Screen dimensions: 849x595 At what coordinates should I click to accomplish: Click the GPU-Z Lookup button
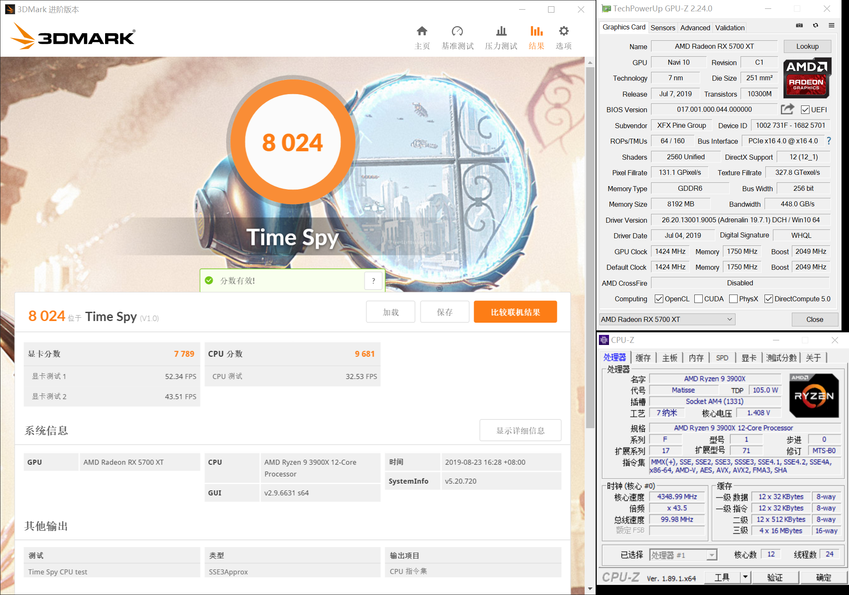pyautogui.click(x=807, y=46)
